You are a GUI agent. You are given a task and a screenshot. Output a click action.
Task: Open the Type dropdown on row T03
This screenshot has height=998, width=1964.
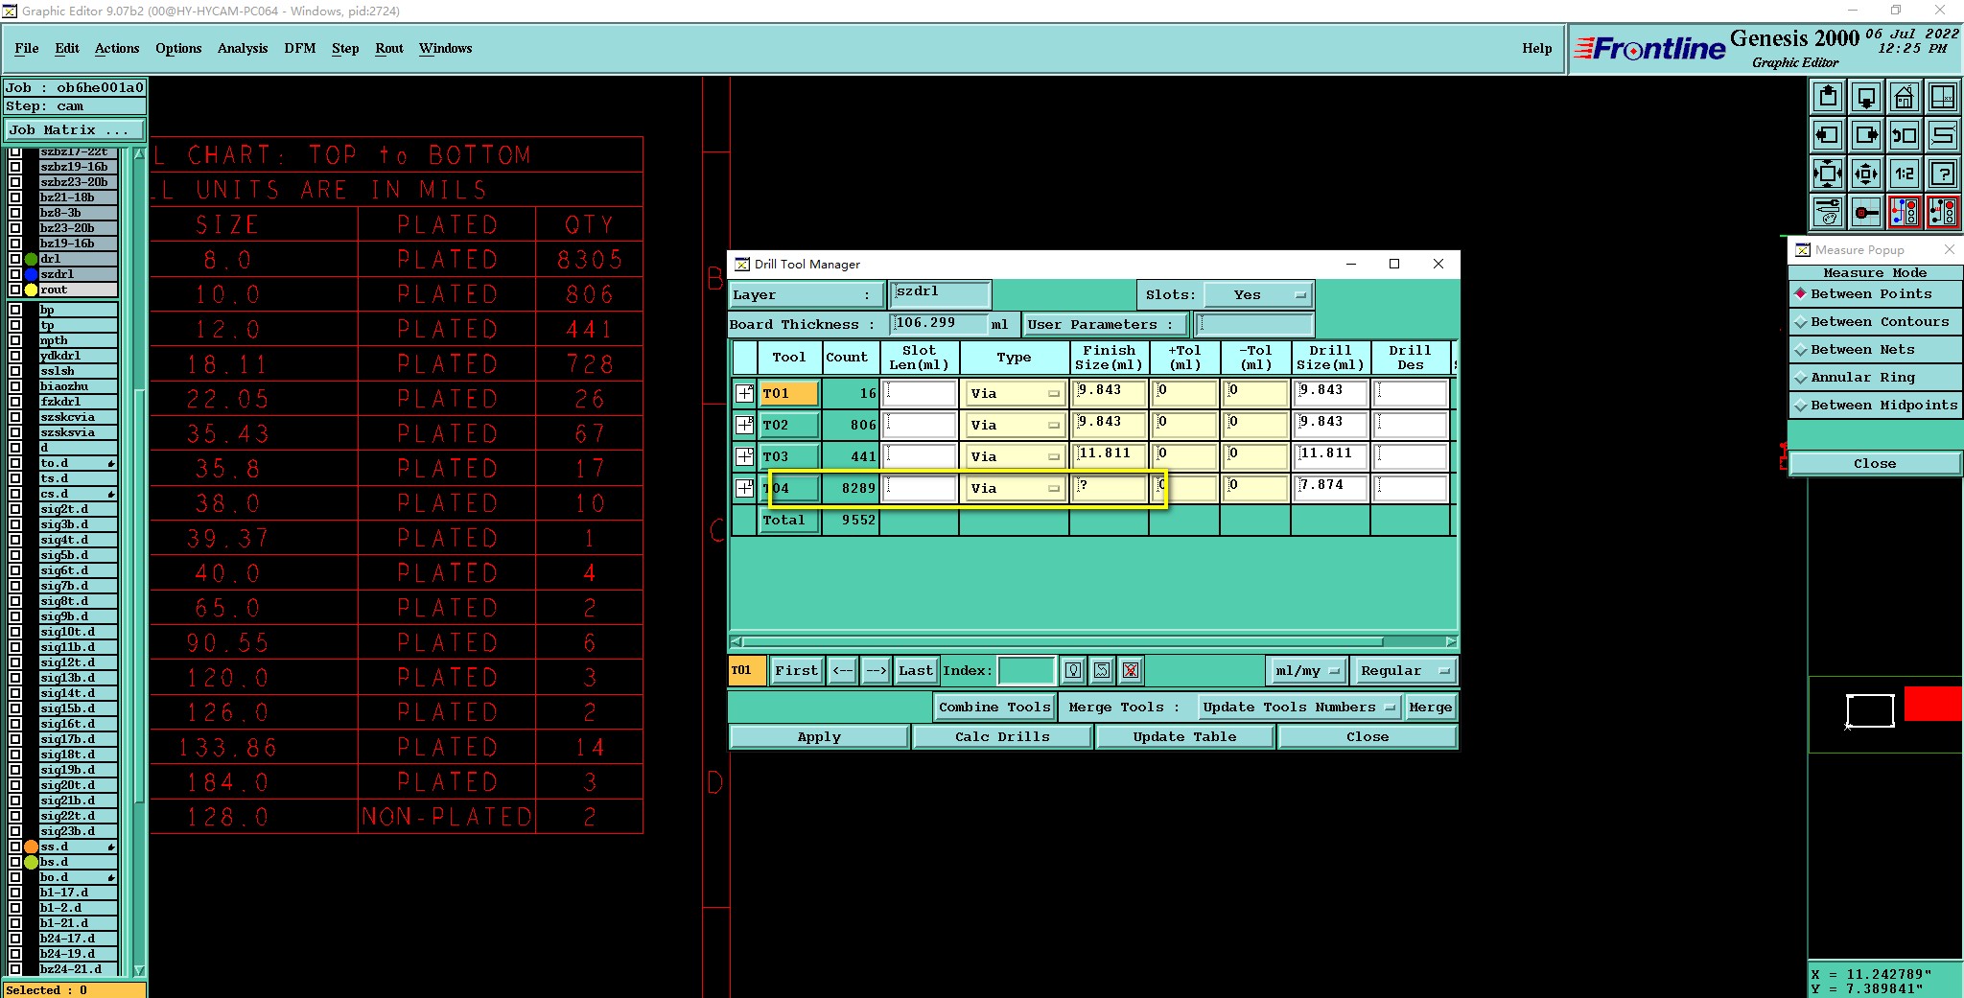(1016, 456)
